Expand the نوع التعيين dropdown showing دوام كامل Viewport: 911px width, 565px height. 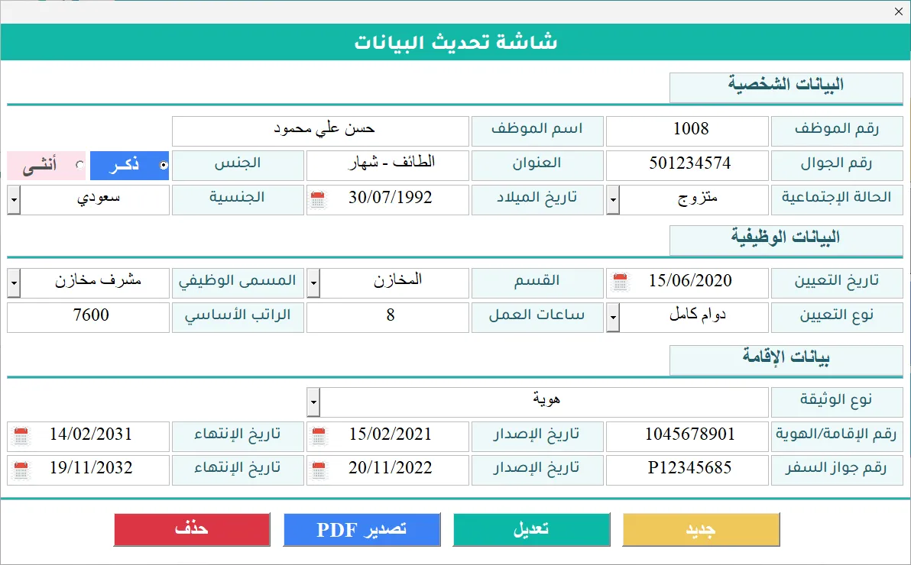(x=612, y=317)
